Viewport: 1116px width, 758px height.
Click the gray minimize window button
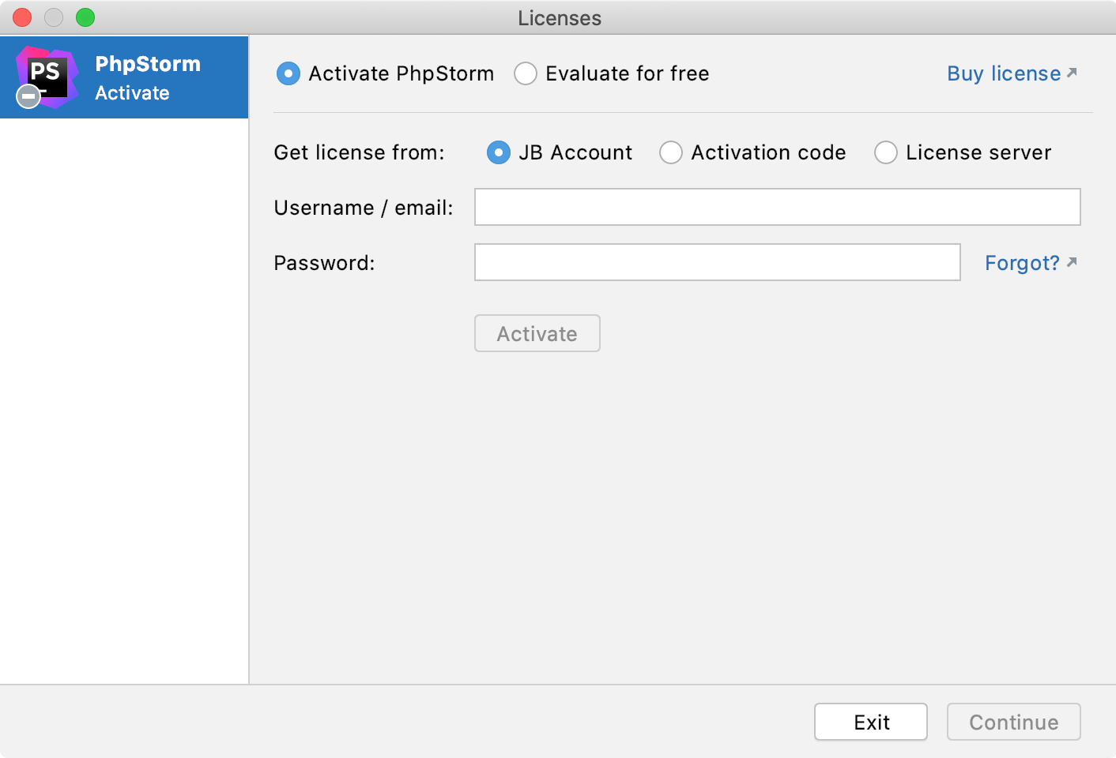(54, 17)
